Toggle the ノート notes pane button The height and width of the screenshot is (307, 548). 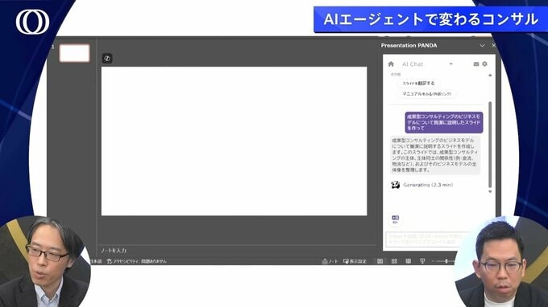[330, 261]
